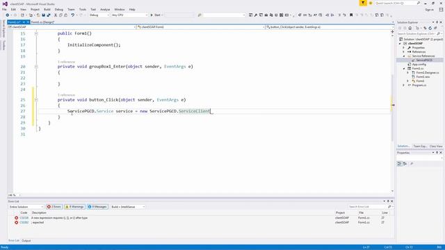Open the Tools menu
Image resolution: width=445 pixels, height=250 pixels.
pos(83,9)
